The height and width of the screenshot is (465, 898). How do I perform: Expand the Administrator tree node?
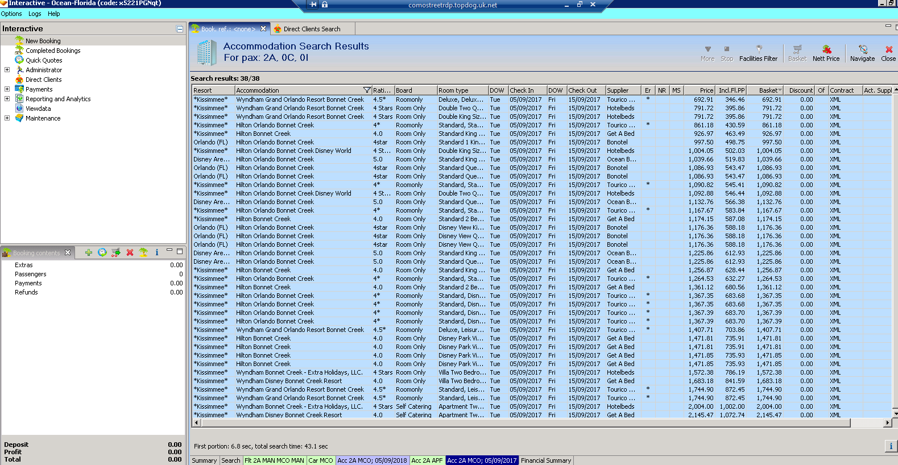7,70
